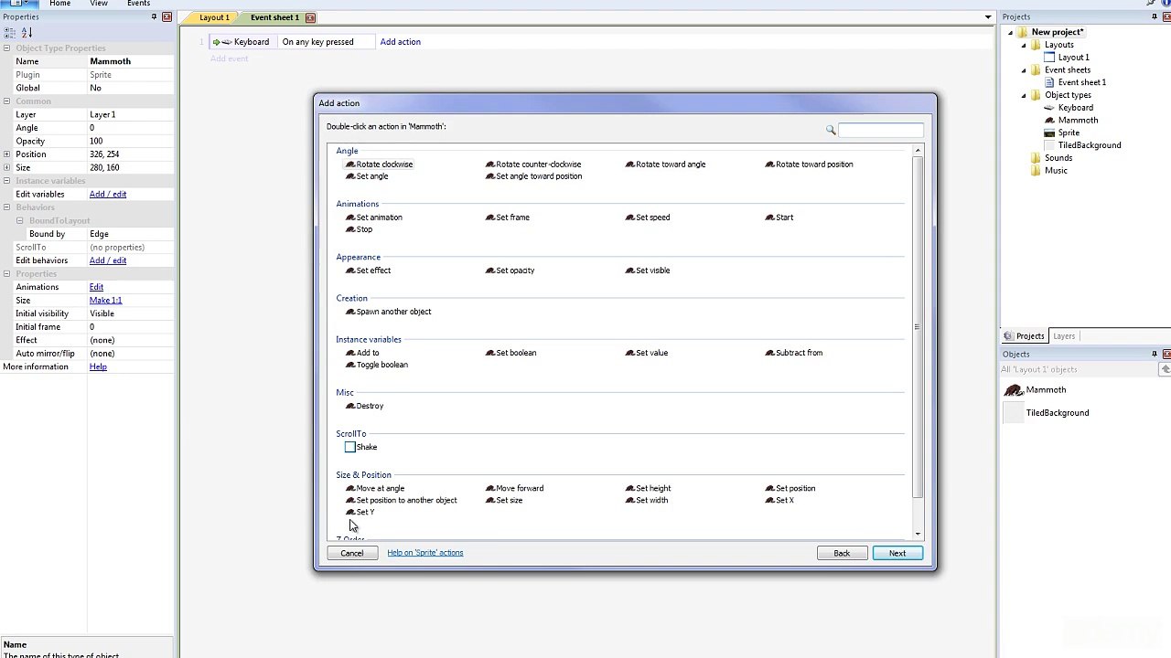Open the document tab list dropdown arrow
Screen dimensions: 1171x658
tap(988, 17)
